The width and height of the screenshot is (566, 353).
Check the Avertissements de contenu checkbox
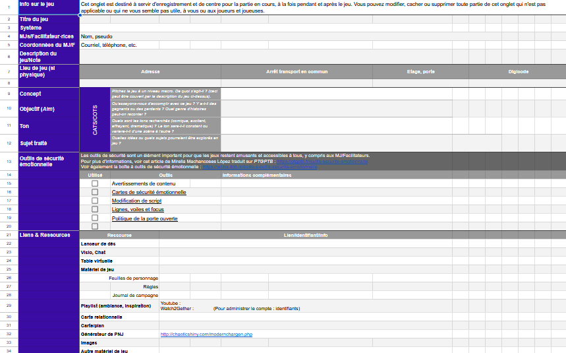pyautogui.click(x=95, y=183)
